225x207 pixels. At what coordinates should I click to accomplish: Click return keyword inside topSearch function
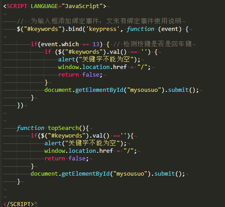coord(55,159)
